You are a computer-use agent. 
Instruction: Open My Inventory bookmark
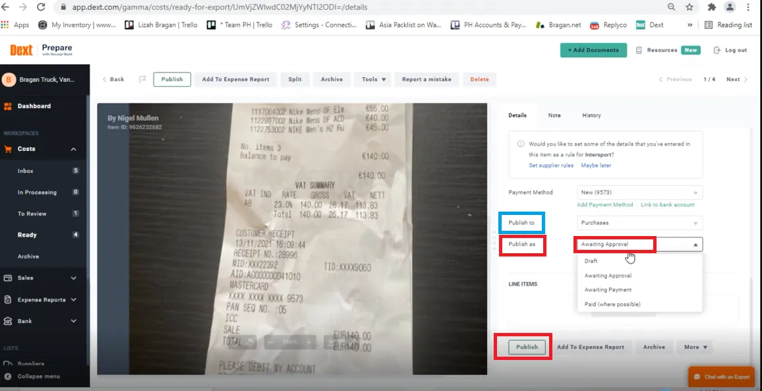pos(77,25)
